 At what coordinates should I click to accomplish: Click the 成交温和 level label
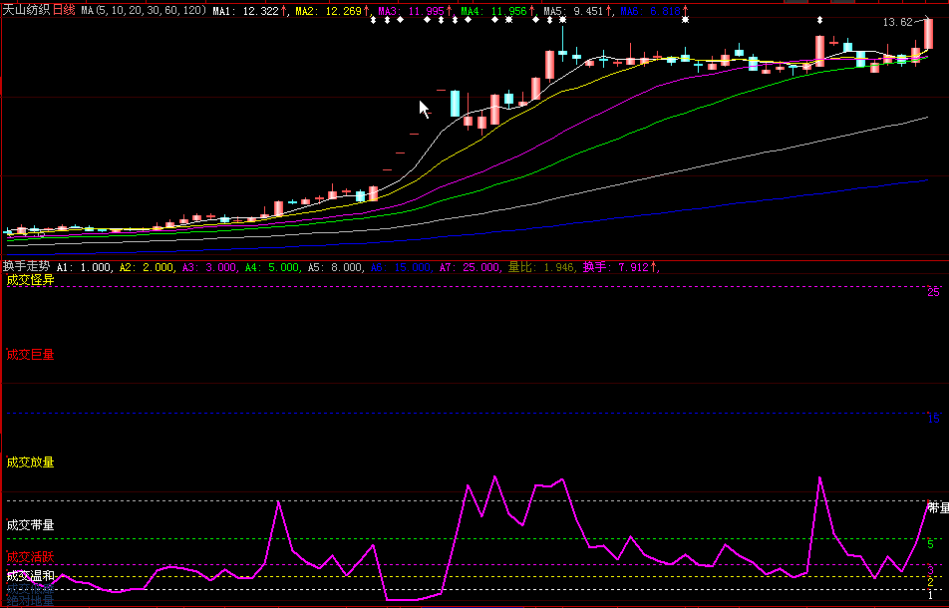coord(30,575)
